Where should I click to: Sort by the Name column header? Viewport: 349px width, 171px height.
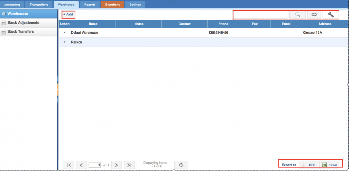93,24
